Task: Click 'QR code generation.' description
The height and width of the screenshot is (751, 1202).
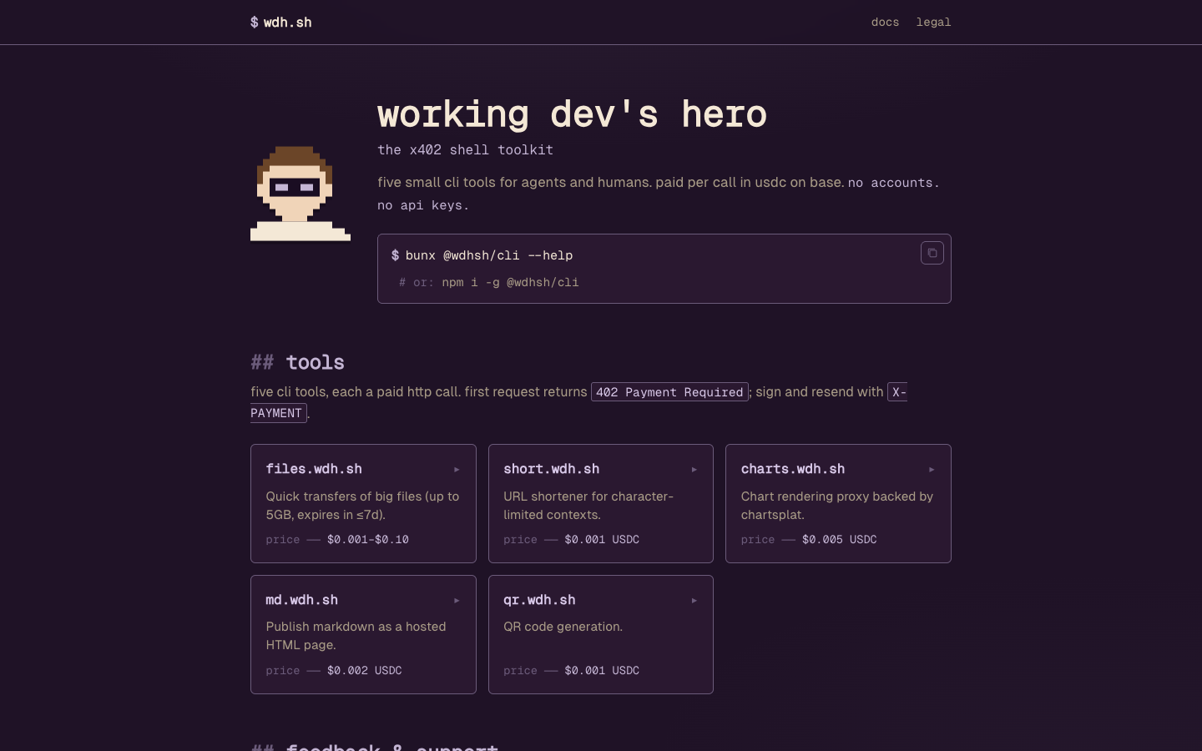Action: [563, 627]
